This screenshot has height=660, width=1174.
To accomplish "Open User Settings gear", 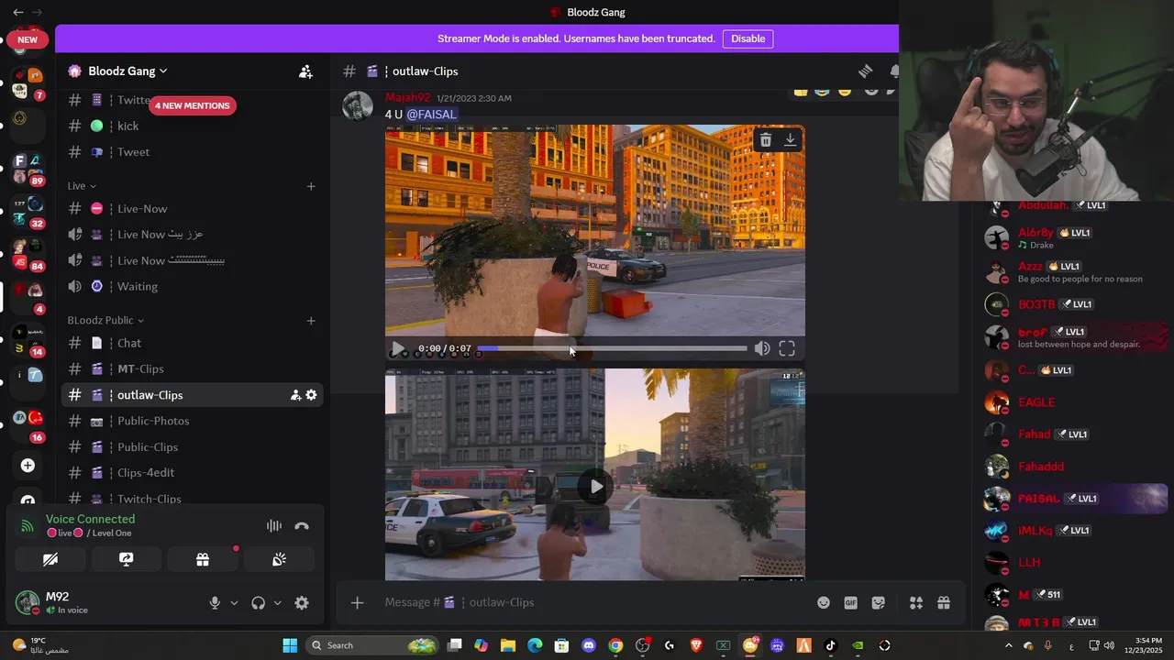I will [302, 603].
